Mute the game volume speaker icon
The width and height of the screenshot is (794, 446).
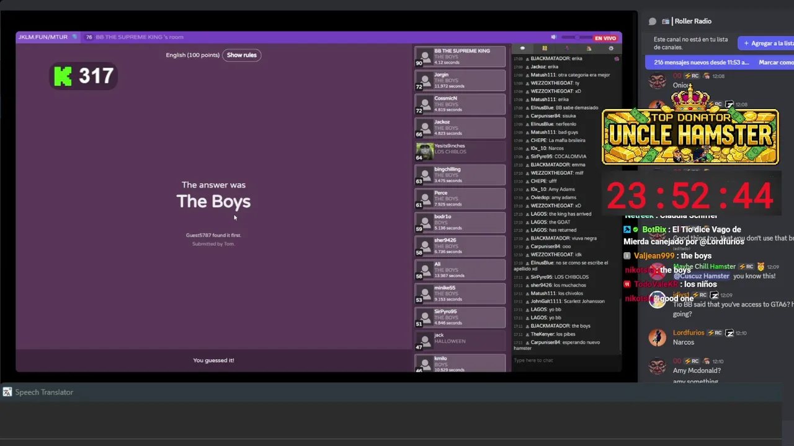tap(554, 38)
